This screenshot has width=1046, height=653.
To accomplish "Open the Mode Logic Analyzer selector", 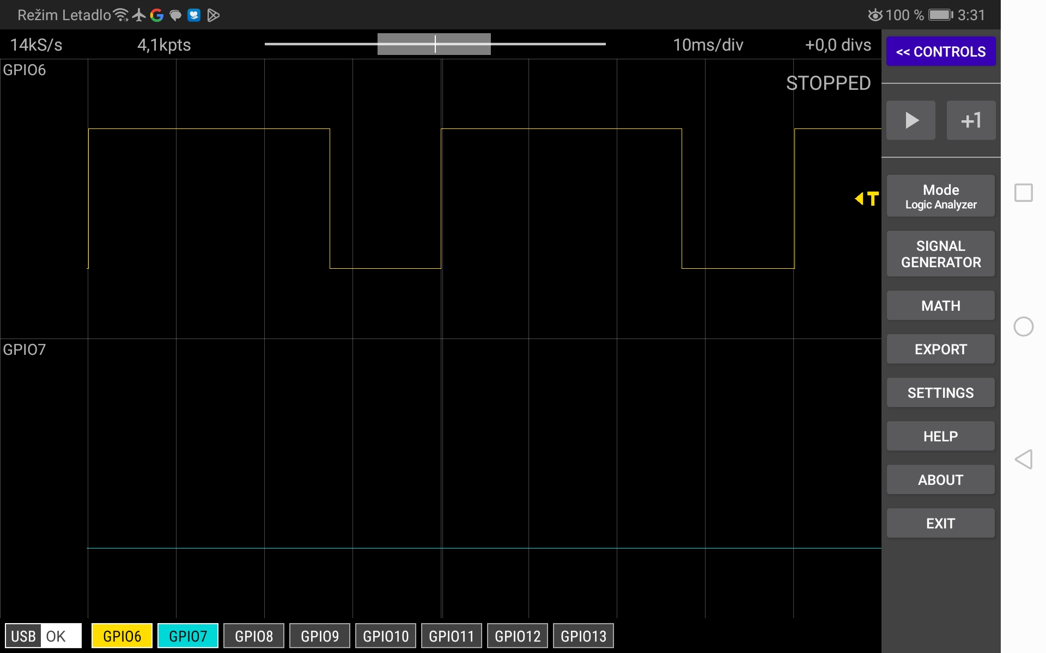I will [x=940, y=196].
